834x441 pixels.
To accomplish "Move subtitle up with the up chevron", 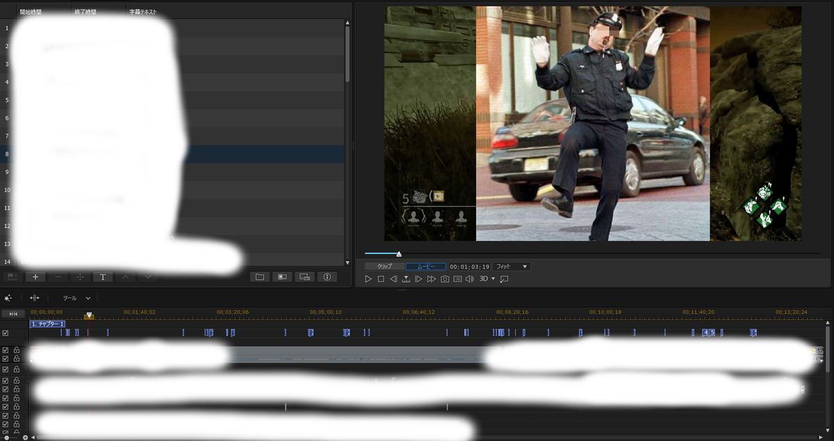I will pyautogui.click(x=125, y=277).
